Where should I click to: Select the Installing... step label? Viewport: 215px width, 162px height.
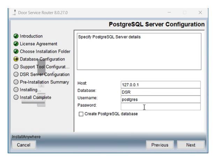coord(30,90)
